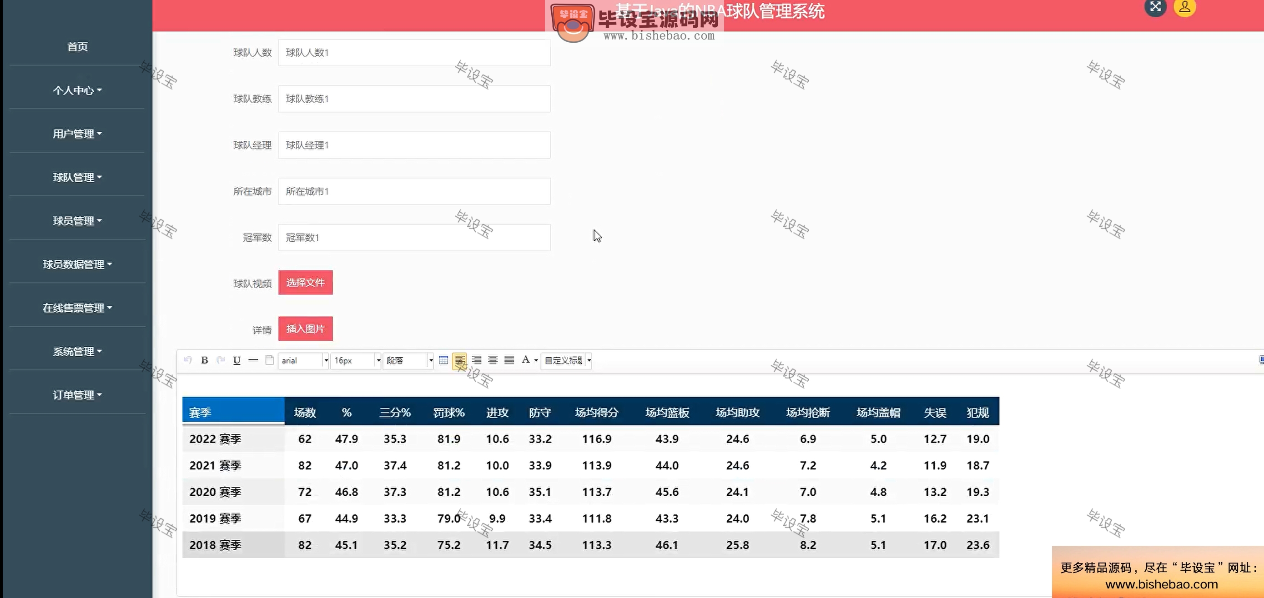Click the 球队人数 input field
1264x598 pixels.
click(414, 52)
